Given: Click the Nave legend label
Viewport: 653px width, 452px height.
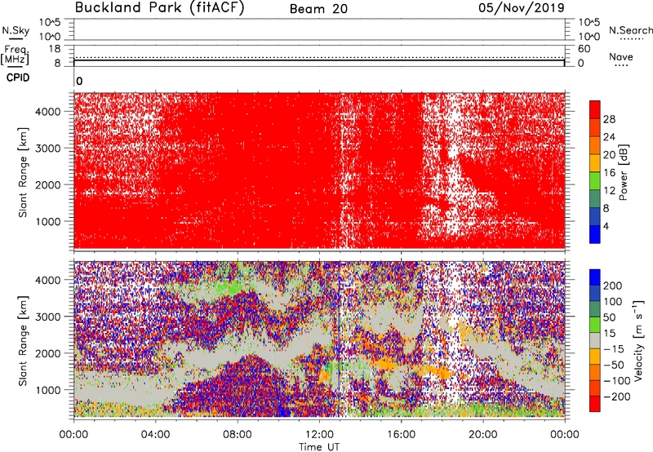Looking at the screenshot, I should 621,56.
